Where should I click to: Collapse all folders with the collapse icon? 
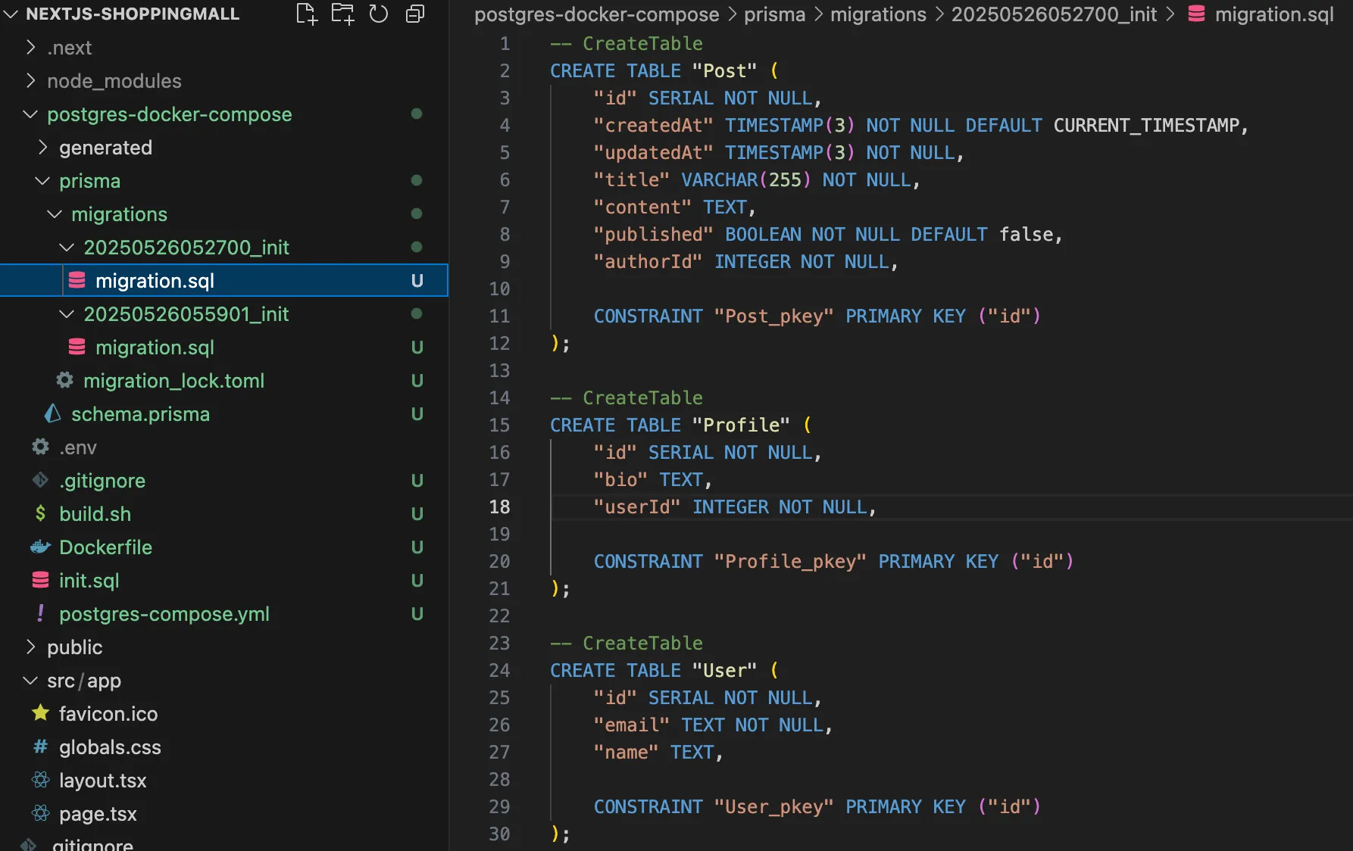tap(415, 14)
